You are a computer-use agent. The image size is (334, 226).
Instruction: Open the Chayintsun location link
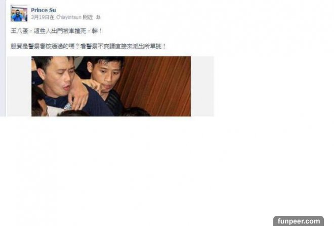click(69, 17)
